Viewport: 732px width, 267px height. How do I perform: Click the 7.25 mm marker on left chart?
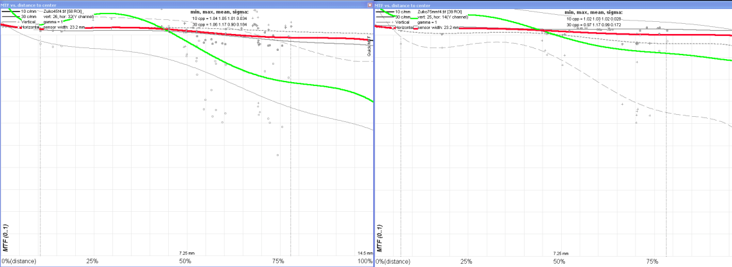(x=187, y=254)
